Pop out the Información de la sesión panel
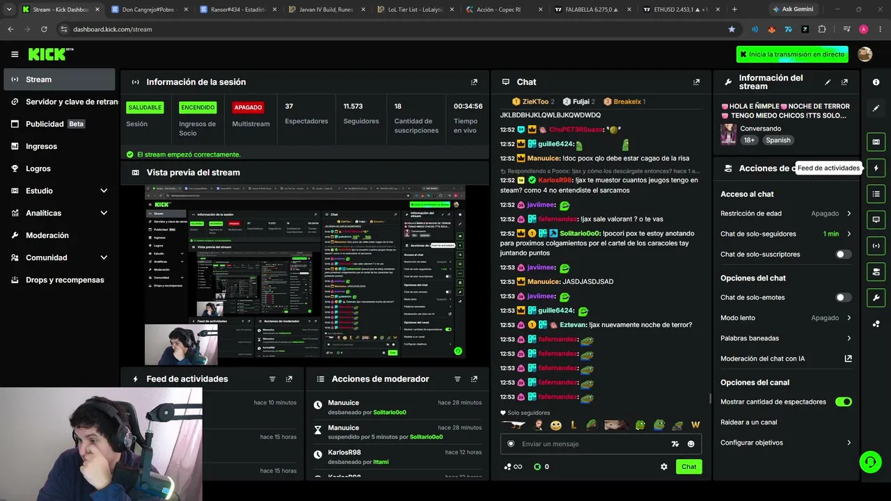 [x=474, y=82]
